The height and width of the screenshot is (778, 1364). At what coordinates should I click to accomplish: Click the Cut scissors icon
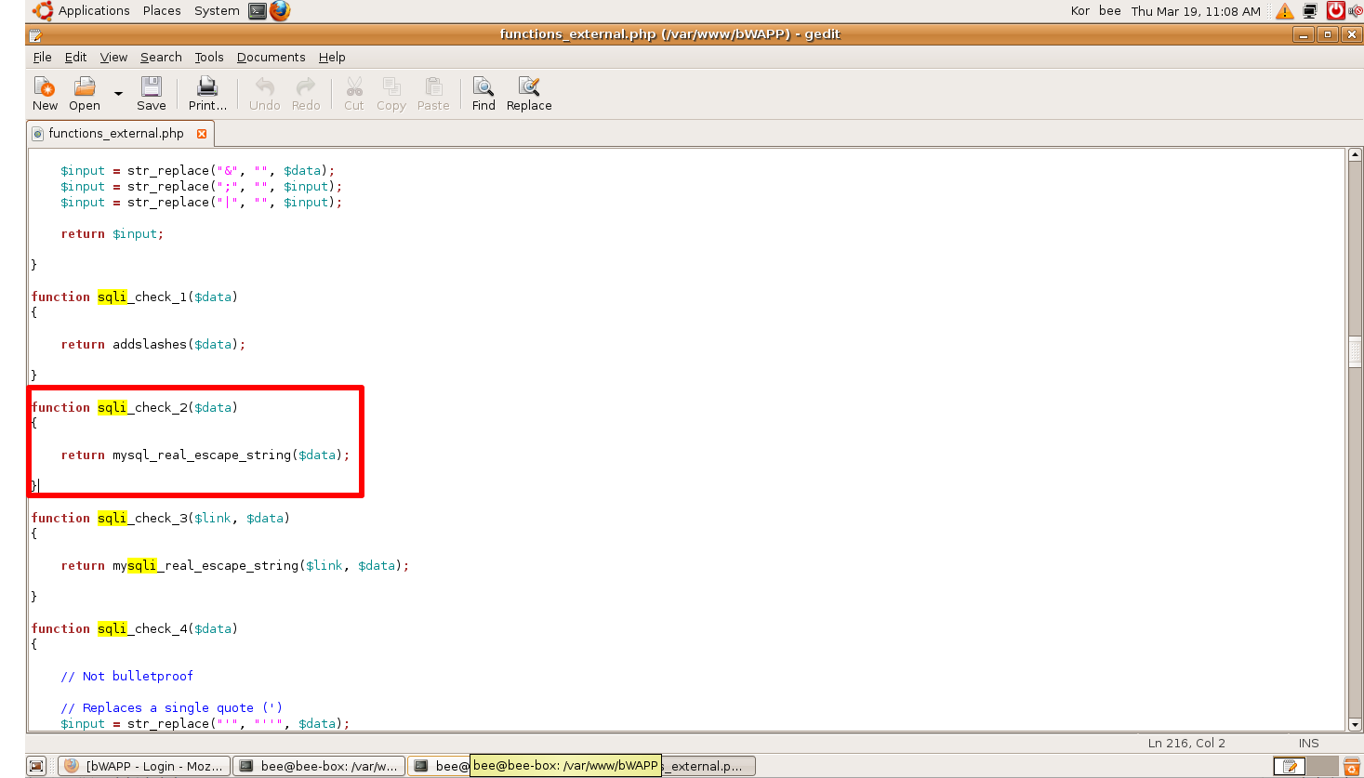coord(354,94)
